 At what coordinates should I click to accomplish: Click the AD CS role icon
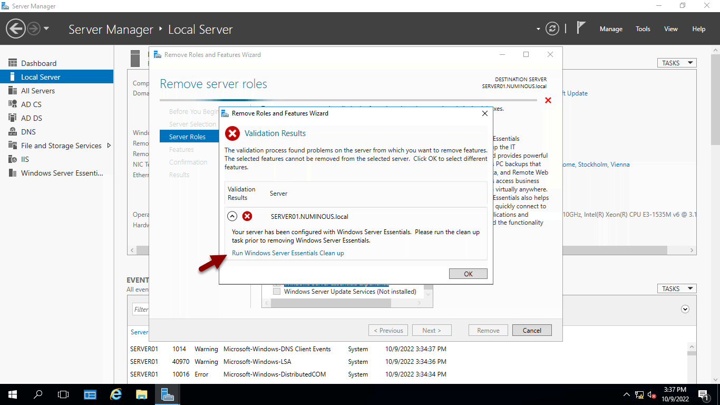pyautogui.click(x=13, y=104)
